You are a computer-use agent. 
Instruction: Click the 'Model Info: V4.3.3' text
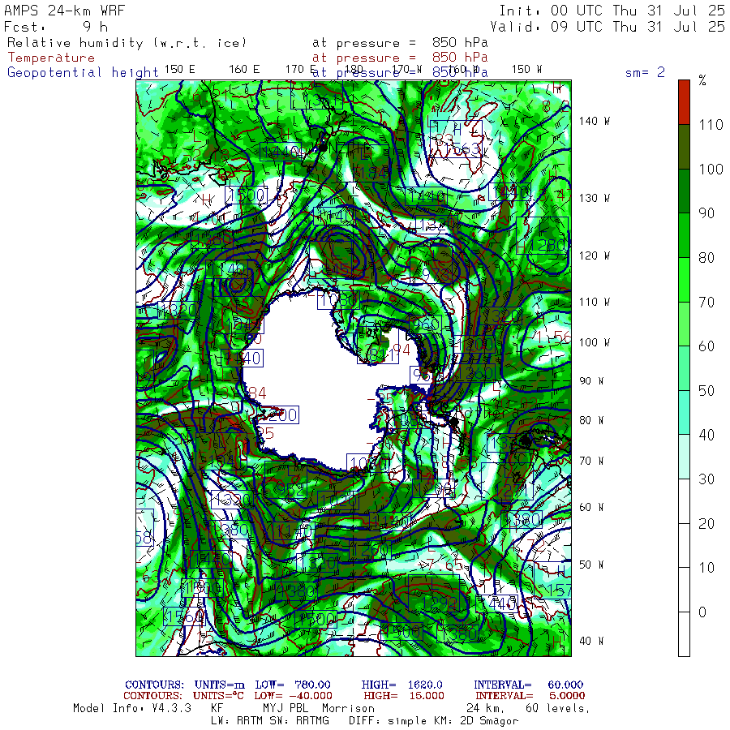(132, 708)
